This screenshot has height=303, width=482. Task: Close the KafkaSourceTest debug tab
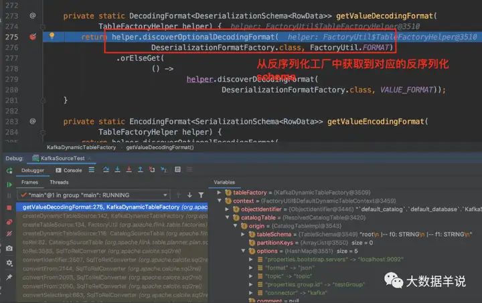90,159
